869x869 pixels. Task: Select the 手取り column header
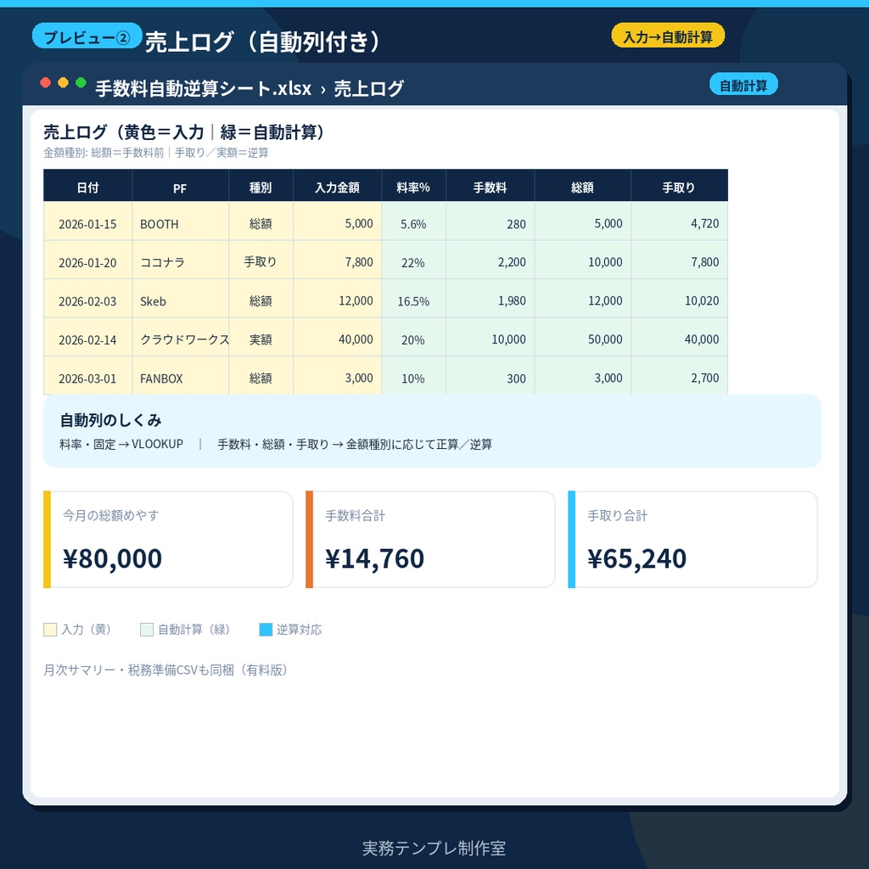click(x=679, y=186)
